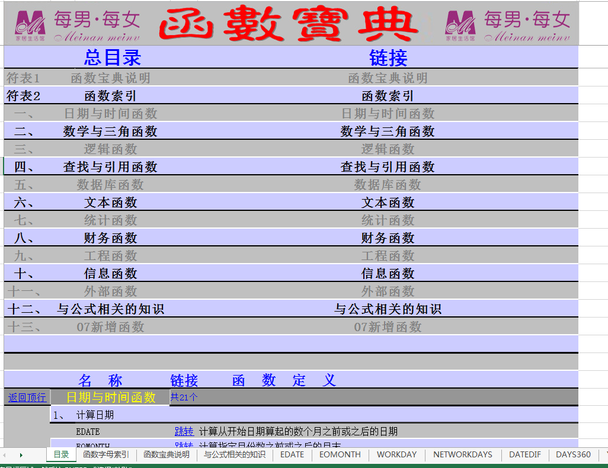Switch to the 函数字母索引 sheet tab

[106, 454]
